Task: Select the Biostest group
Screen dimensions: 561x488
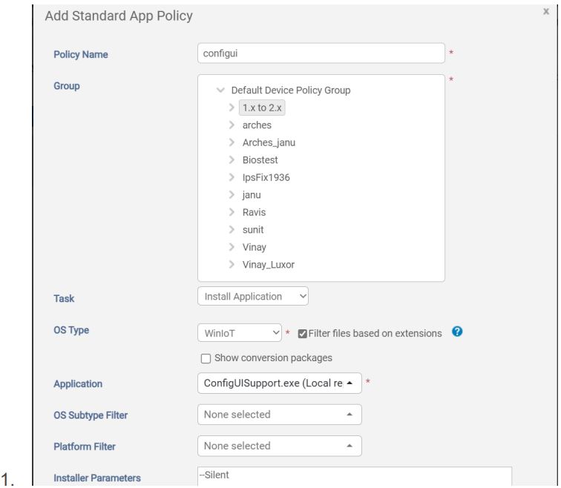Action: (260, 159)
